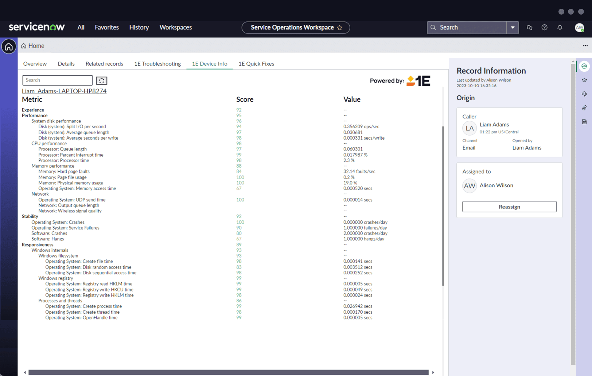Open the agent support headset icon
Viewport: 592px width, 376px height.
[584, 94]
